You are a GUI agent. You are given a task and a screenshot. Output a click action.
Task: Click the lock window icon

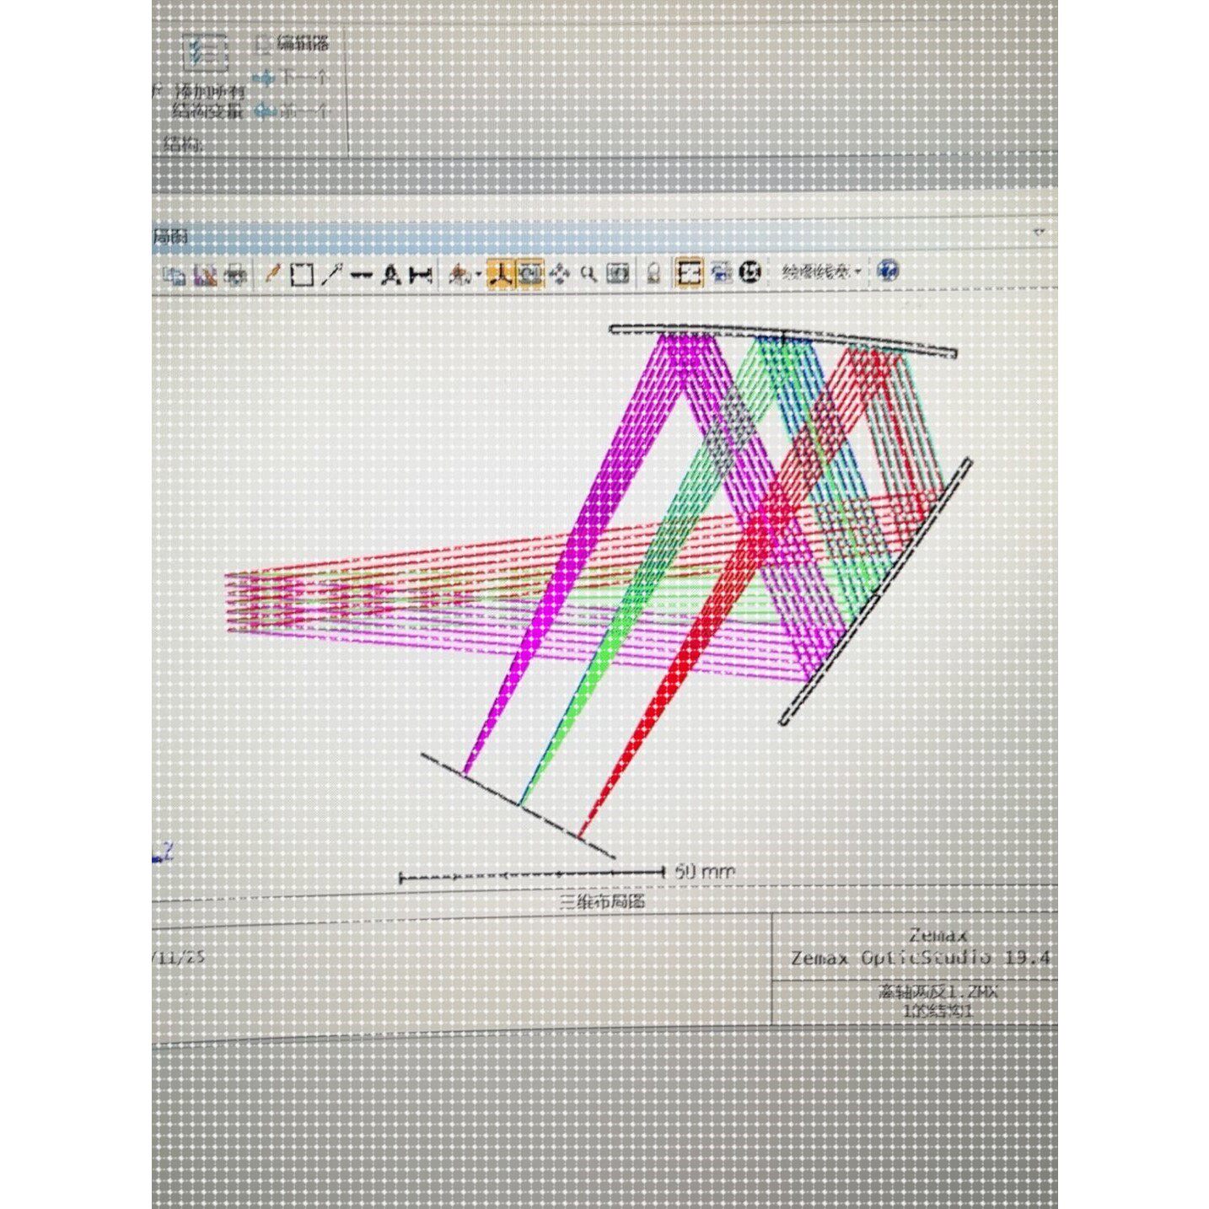point(653,274)
